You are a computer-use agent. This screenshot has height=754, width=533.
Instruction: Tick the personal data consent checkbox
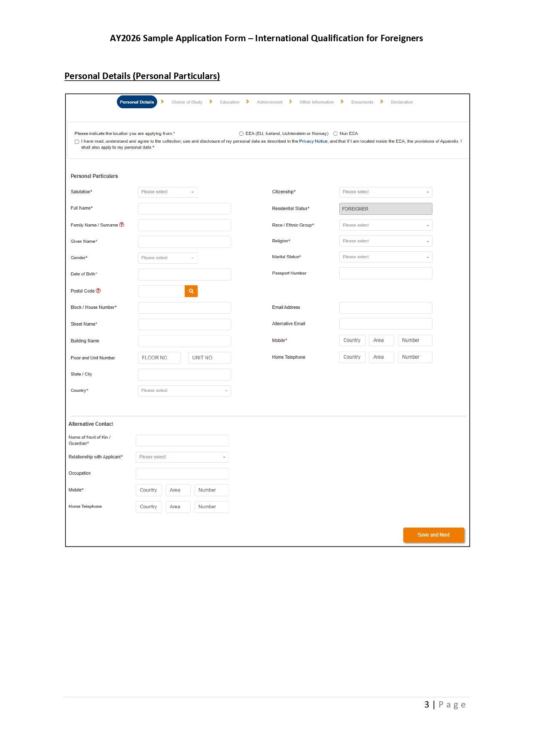pos(77,142)
